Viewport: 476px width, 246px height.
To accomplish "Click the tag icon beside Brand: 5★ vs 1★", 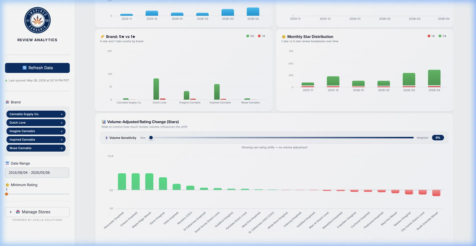I will 102,36.
